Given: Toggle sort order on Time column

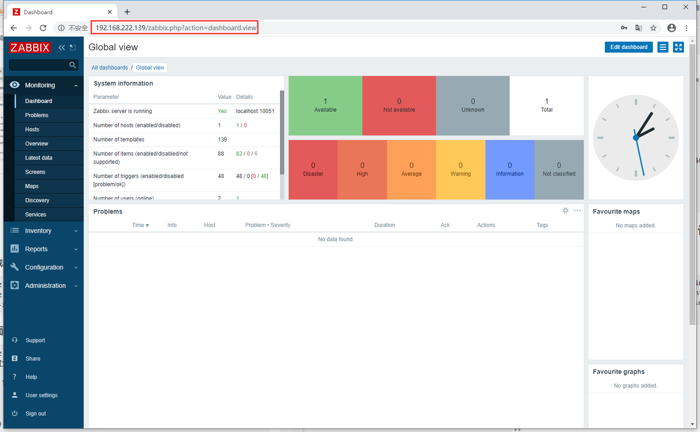Looking at the screenshot, I should (x=140, y=225).
